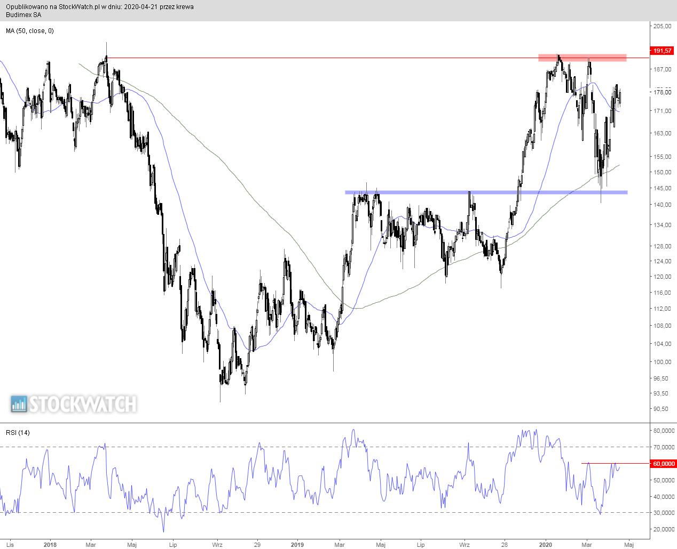Click the 2020 label on time axis

(x=546, y=544)
